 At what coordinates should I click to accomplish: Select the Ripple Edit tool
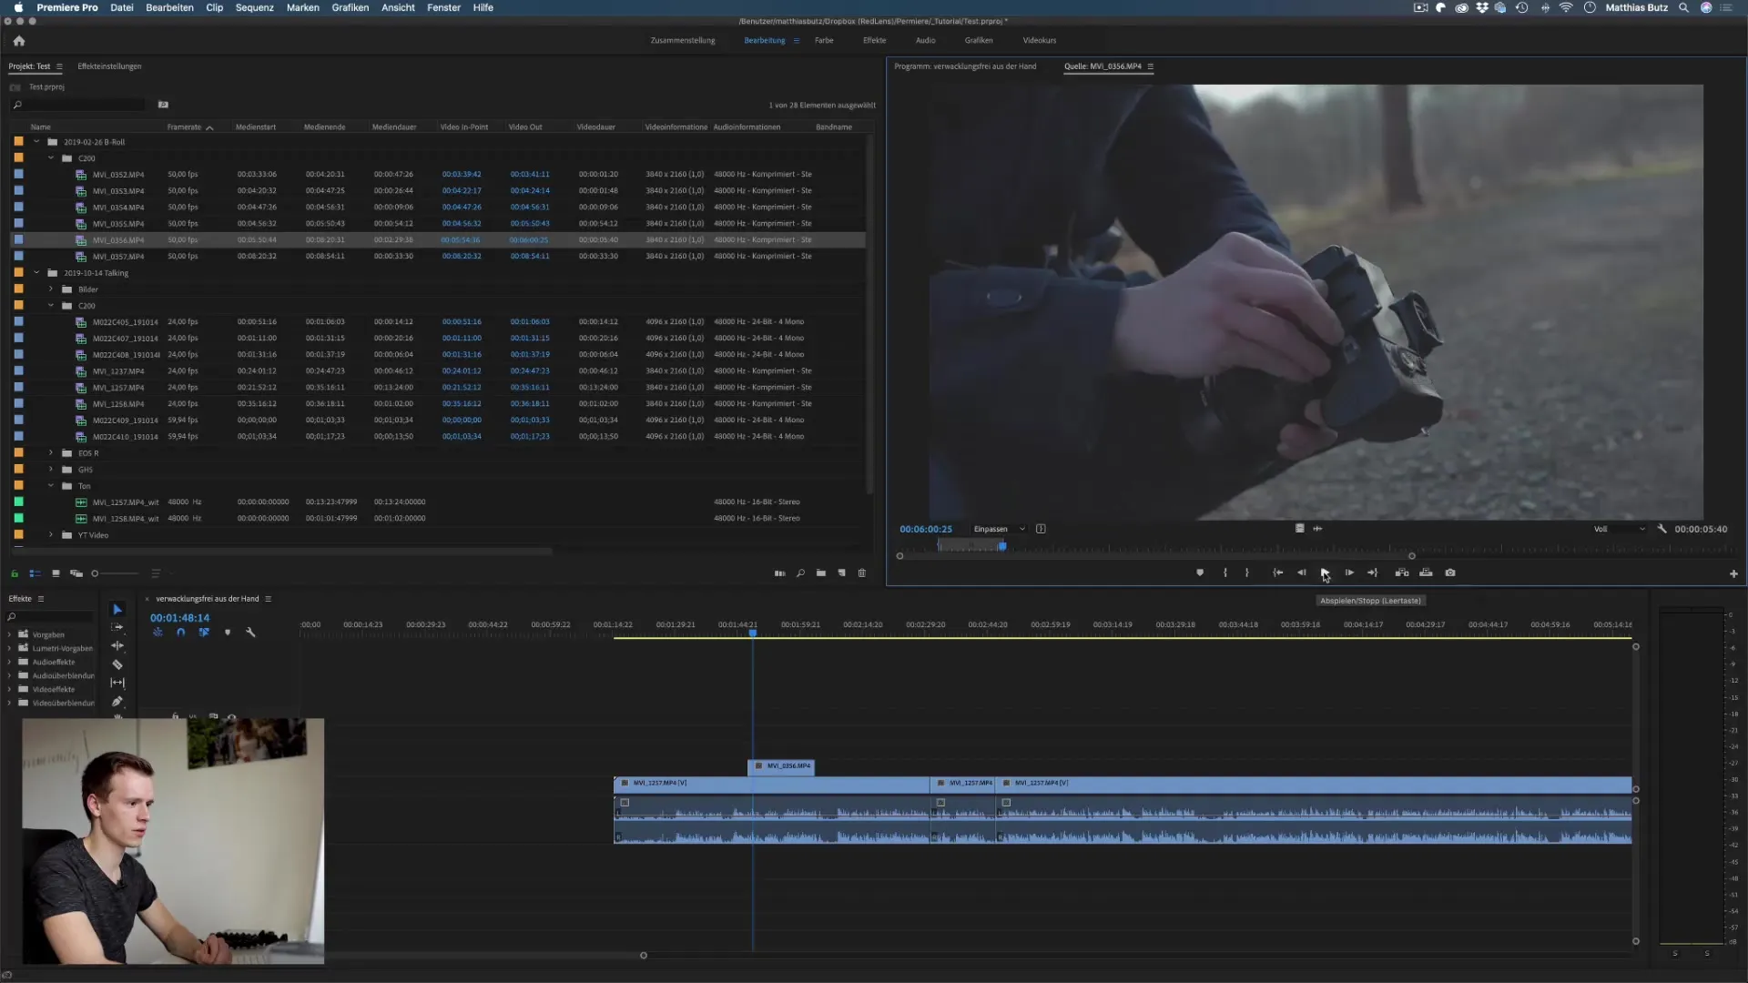[117, 645]
